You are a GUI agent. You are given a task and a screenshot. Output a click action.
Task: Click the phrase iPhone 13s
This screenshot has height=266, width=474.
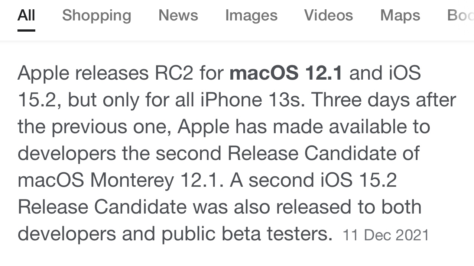click(x=253, y=99)
